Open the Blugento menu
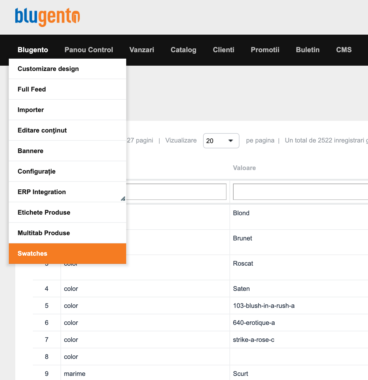 (33, 50)
